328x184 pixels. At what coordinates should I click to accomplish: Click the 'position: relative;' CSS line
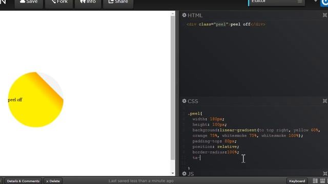click(216, 147)
